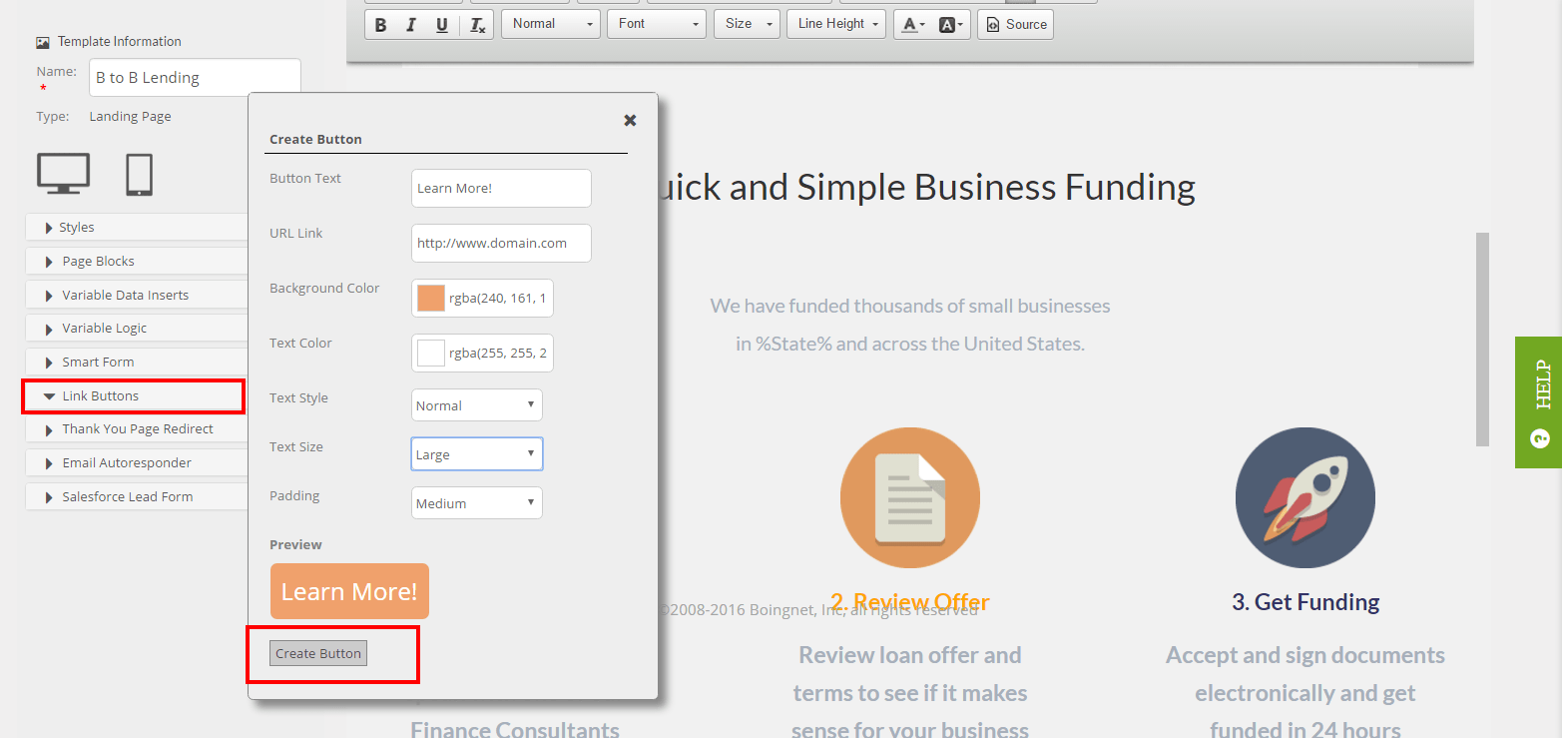The width and height of the screenshot is (1562, 738).
Task: Switch to desktop preview mode
Action: click(x=63, y=172)
